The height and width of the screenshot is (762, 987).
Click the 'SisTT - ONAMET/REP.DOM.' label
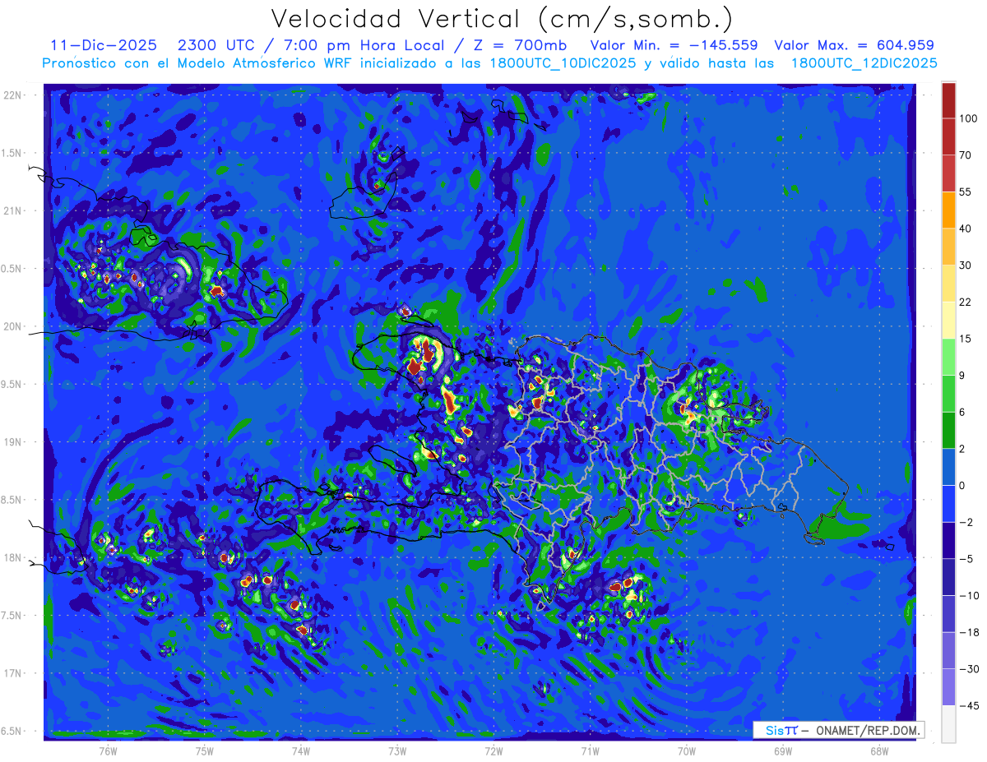click(x=839, y=730)
